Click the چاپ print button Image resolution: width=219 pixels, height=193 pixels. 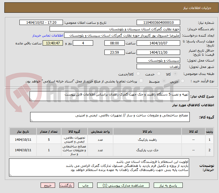click(86, 185)
